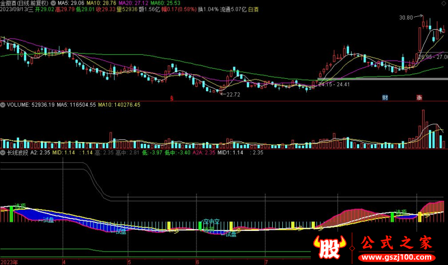Click the 金徽酒(日线,前复权) chart title
Screen dimensions: 448x265
(x=25, y=3)
